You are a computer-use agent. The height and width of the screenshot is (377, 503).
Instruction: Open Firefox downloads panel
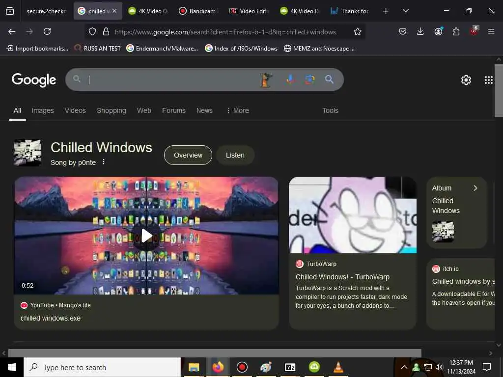click(420, 31)
